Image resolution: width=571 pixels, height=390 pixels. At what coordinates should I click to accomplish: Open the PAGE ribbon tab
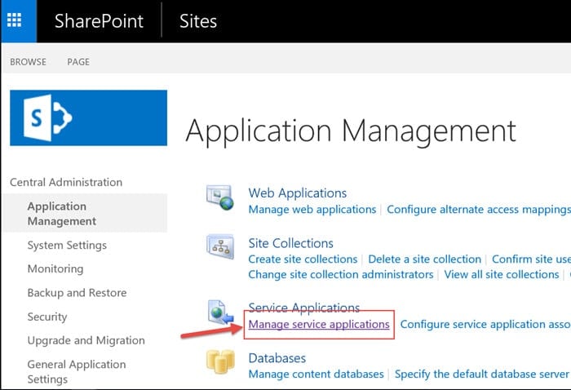(78, 62)
